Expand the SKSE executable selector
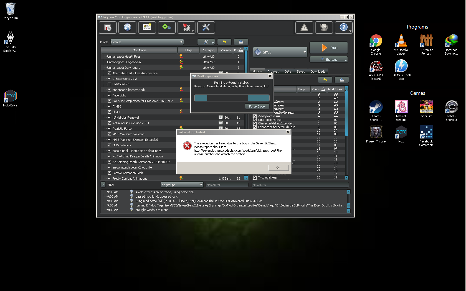Screen dimensions: 466x291 tap(305, 52)
